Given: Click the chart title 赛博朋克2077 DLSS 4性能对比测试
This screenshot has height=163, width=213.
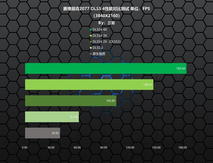Looking at the screenshot, I should coord(96,9).
